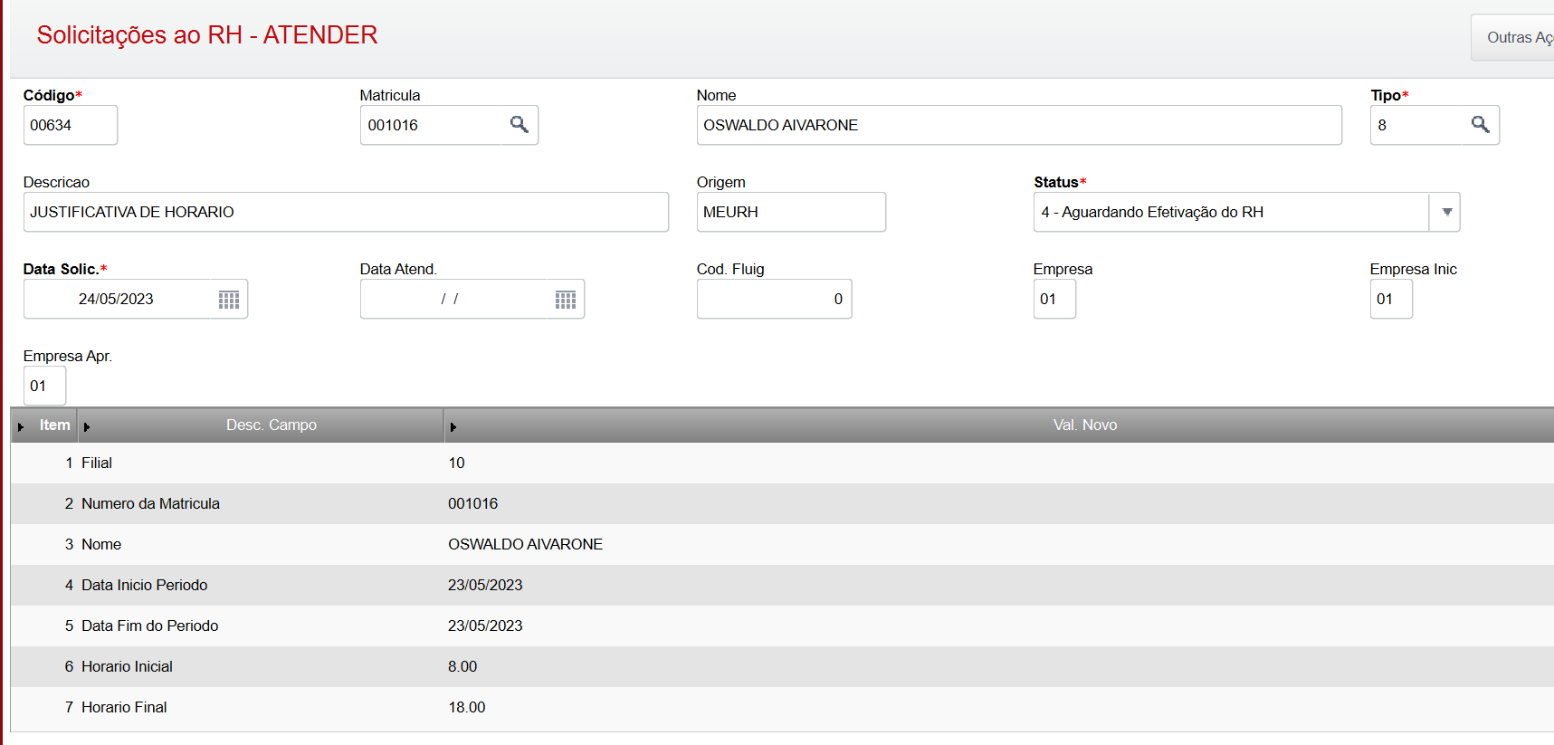The image size is (1554, 745).
Task: Open the Data Solic. calendar picker
Action: click(x=229, y=300)
